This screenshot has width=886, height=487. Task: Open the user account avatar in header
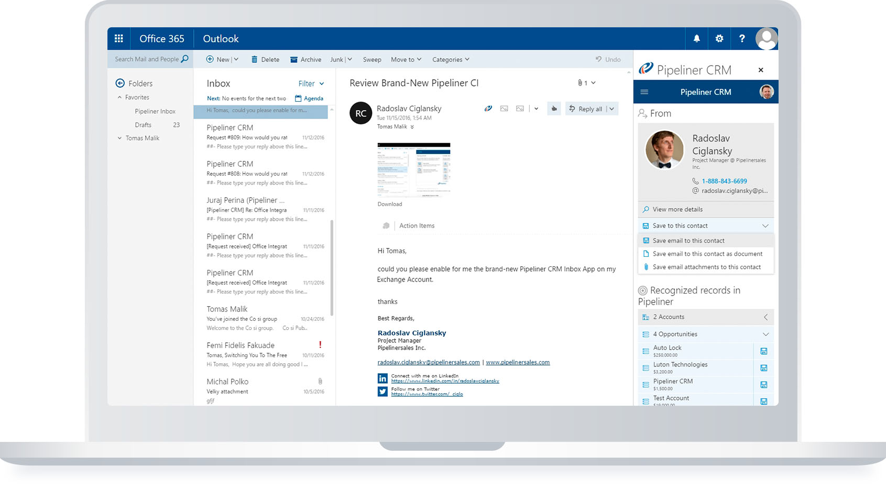[767, 39]
